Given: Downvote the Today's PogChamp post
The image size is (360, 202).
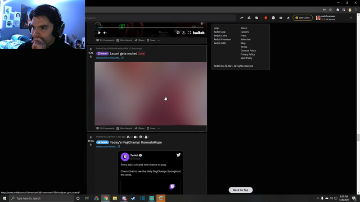Looking at the screenshot, I should tap(91, 145).
